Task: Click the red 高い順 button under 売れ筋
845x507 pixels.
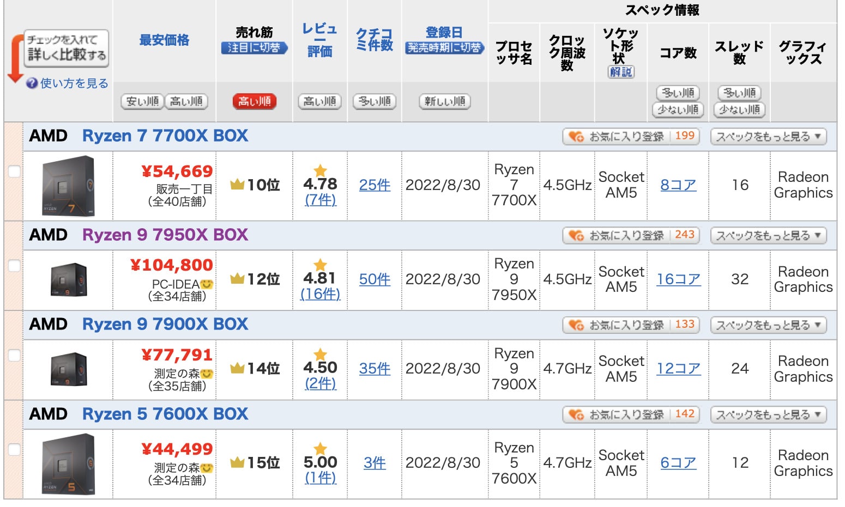Action: point(255,101)
